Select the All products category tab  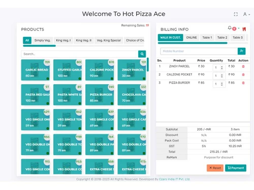[x=27, y=40]
